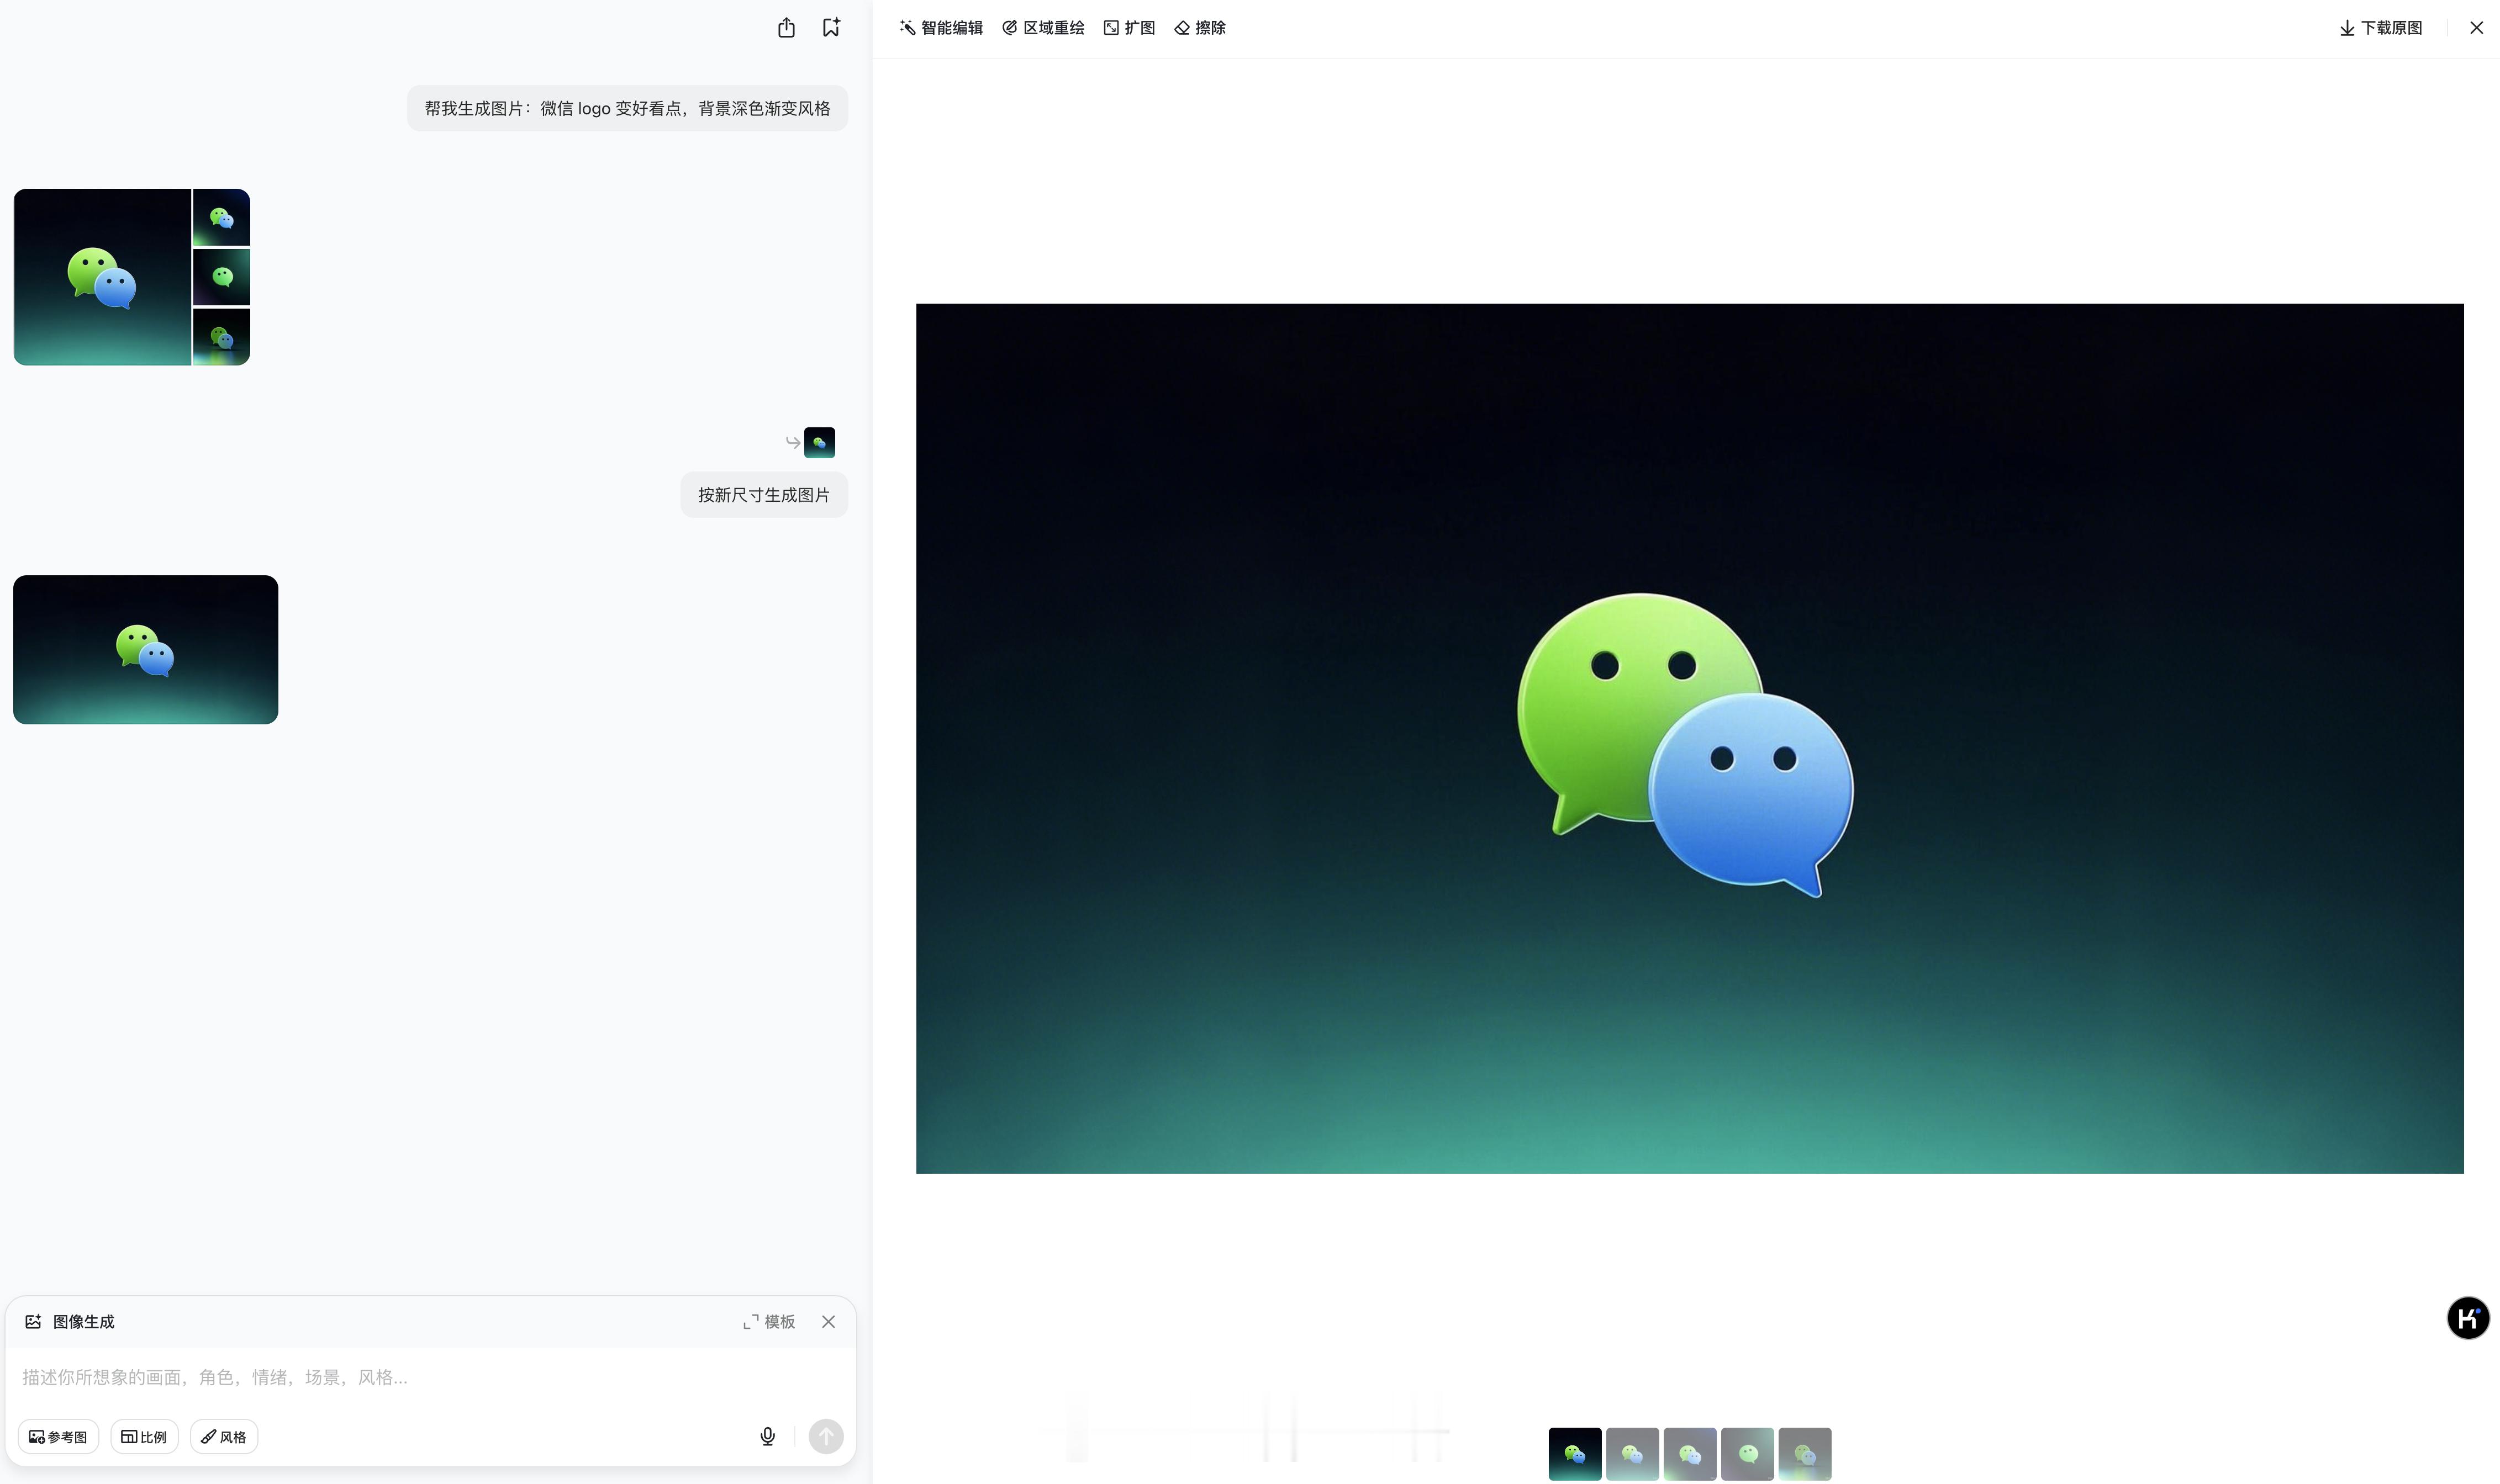Click the microphone voice input icon
2500x1484 pixels.
[767, 1437]
